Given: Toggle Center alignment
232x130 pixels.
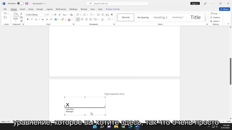Looking at the screenshot, I should pyautogui.click(x=82, y=19).
